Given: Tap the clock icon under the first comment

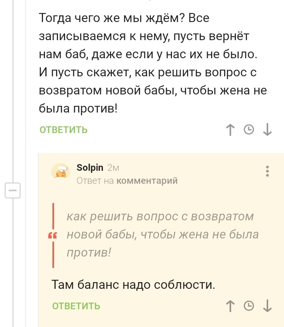Looking at the screenshot, I should pos(248,129).
